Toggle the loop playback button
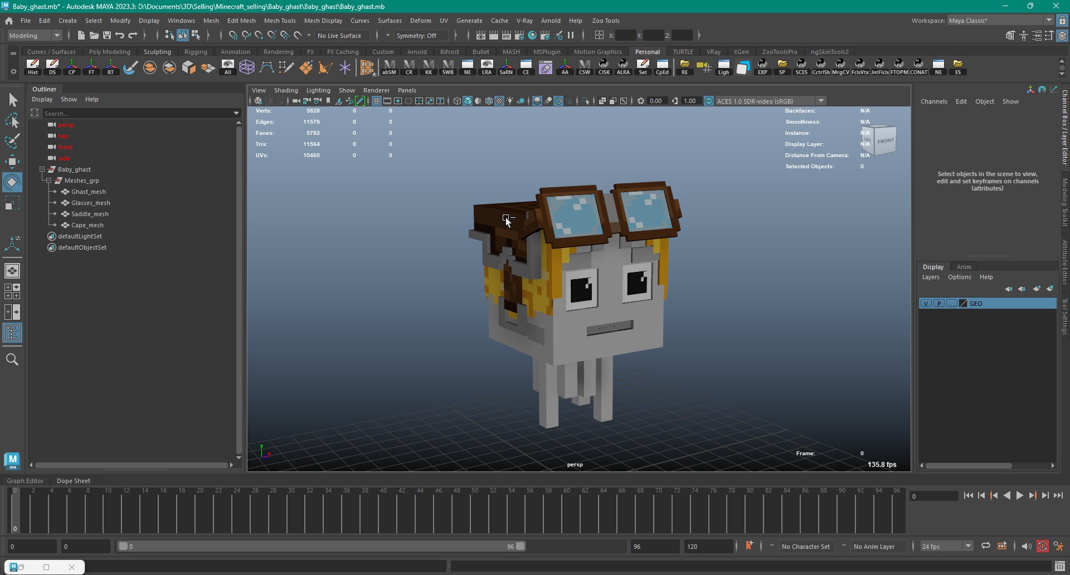 coord(985,546)
